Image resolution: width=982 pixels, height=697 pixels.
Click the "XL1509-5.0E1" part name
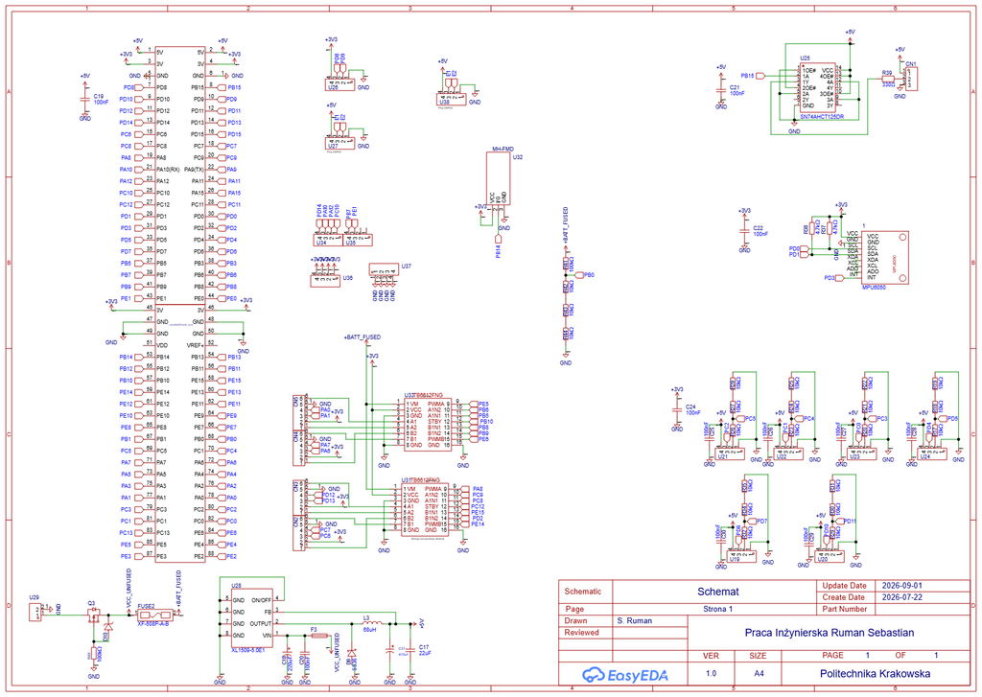point(248,650)
